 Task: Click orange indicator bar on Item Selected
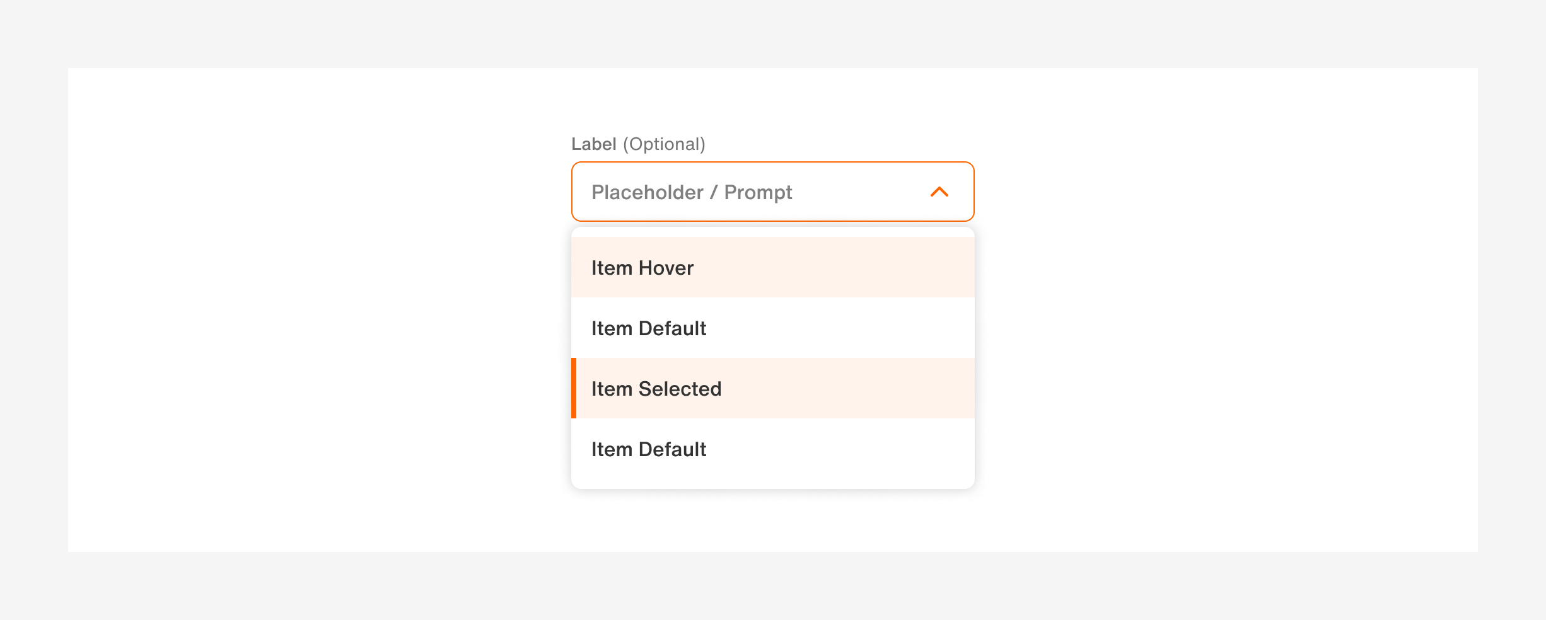(x=574, y=388)
